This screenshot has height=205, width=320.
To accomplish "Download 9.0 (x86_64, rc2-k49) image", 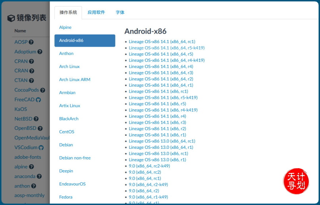I will pos(149,166).
